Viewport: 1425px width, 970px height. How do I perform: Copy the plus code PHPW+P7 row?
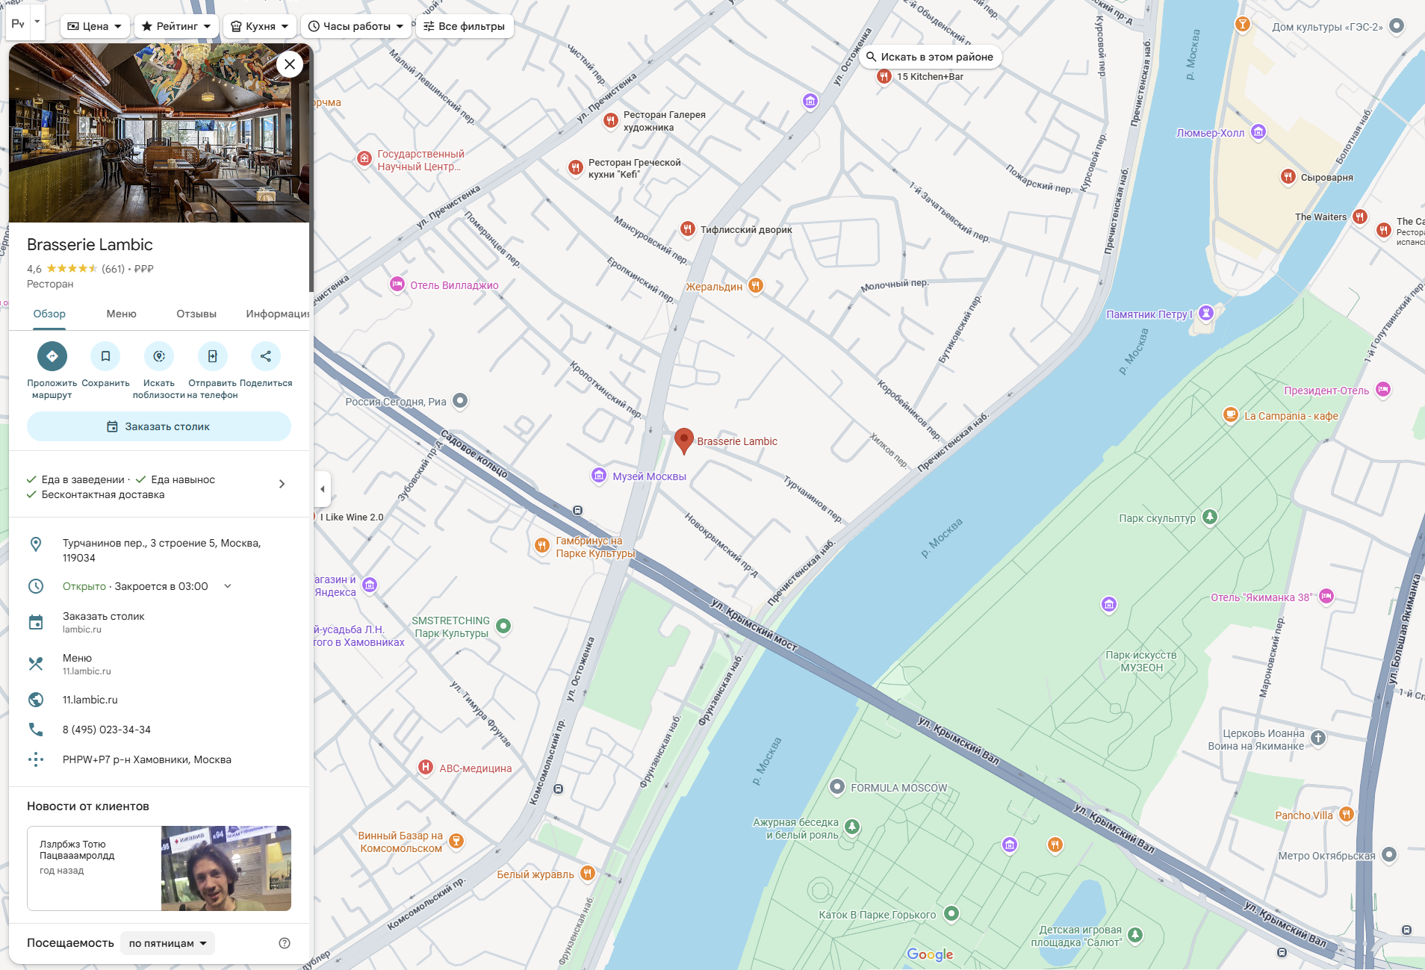click(159, 759)
